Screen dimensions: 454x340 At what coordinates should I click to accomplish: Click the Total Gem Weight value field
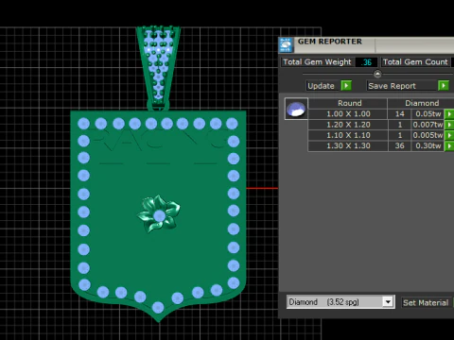click(366, 62)
